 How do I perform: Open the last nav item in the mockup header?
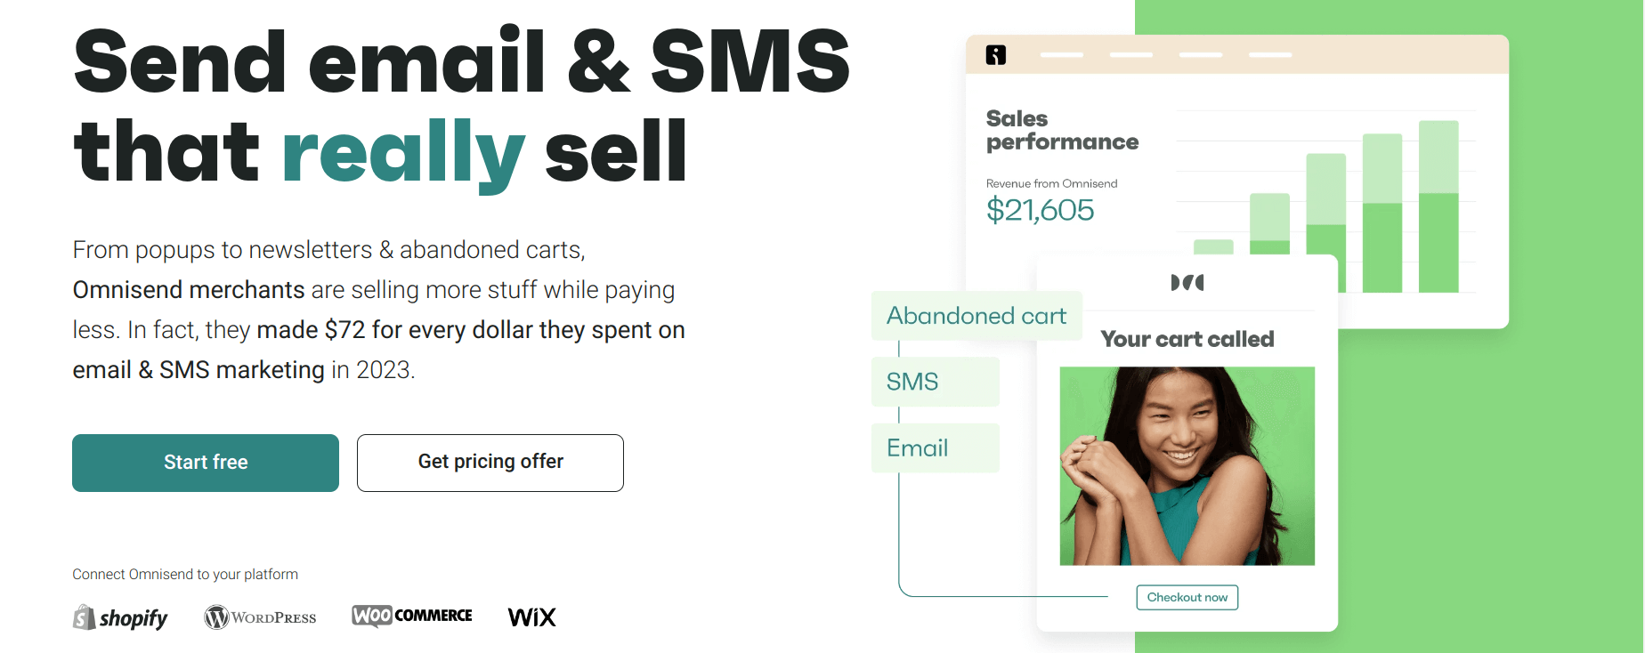click(1268, 54)
